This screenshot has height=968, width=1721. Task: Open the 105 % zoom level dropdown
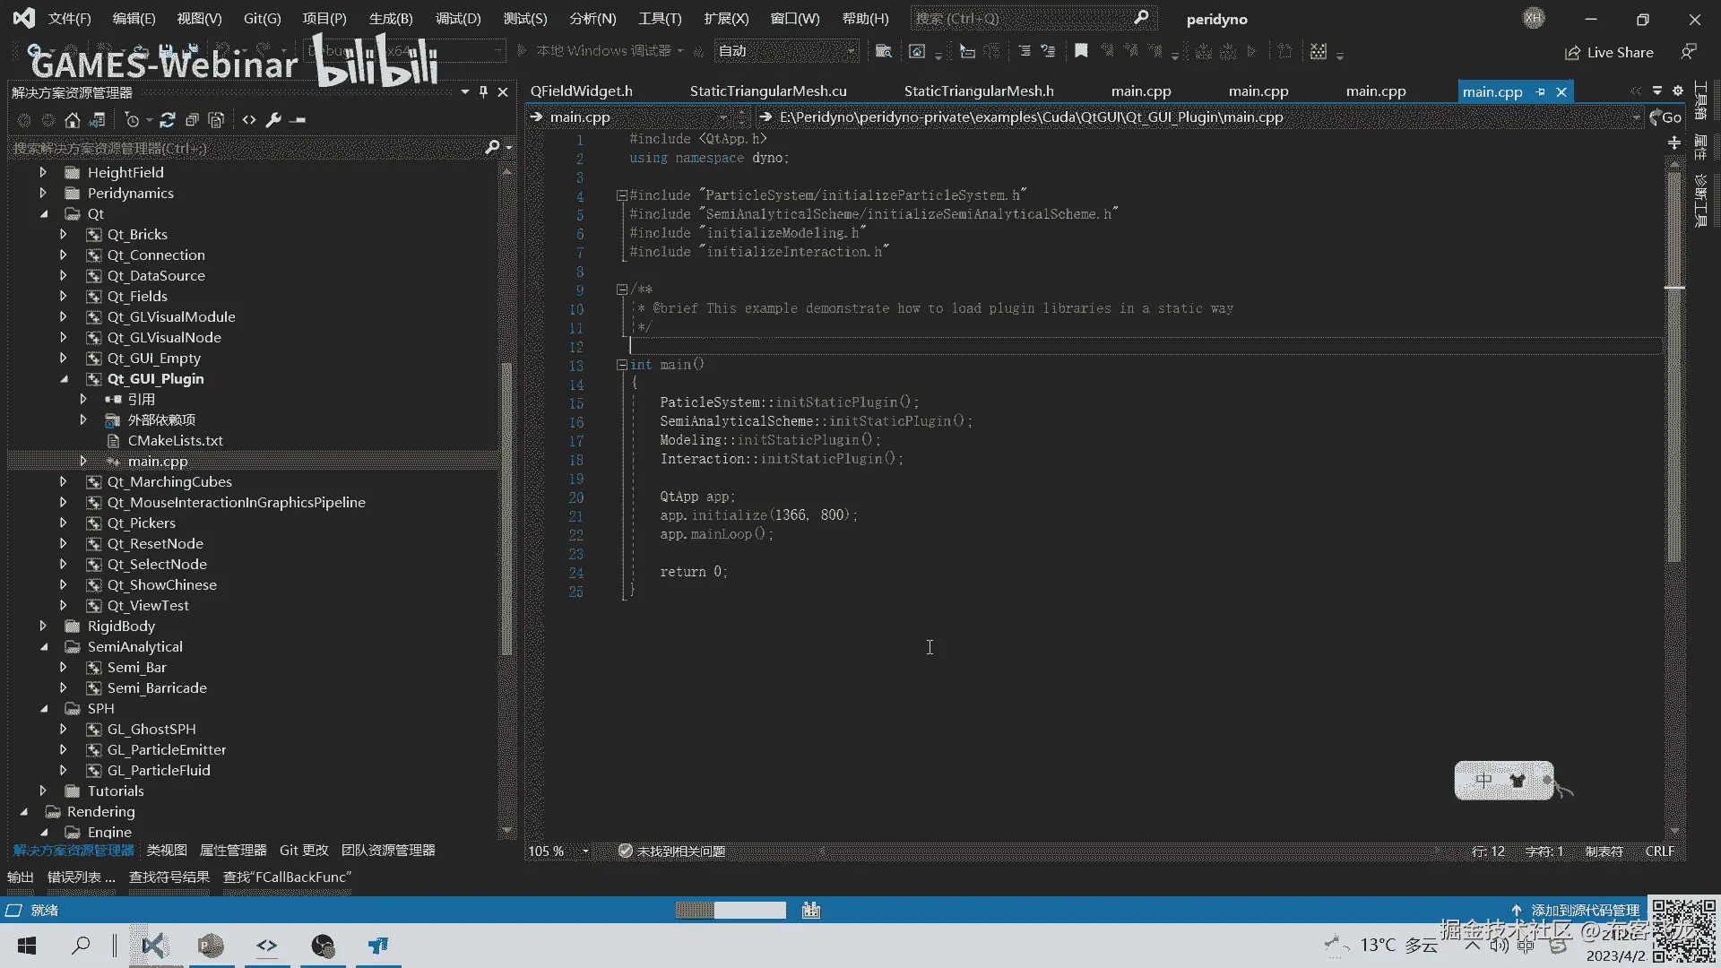[585, 851]
